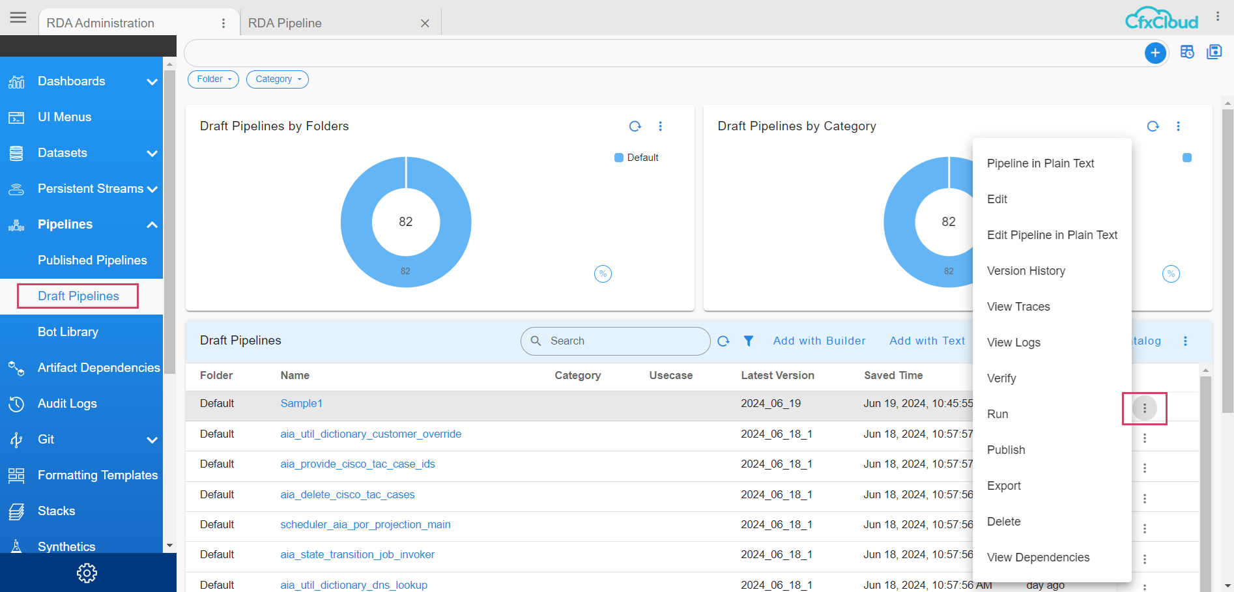Screen dimensions: 1234x592
Task: Select Version History from the context menu
Action: click(x=1026, y=270)
